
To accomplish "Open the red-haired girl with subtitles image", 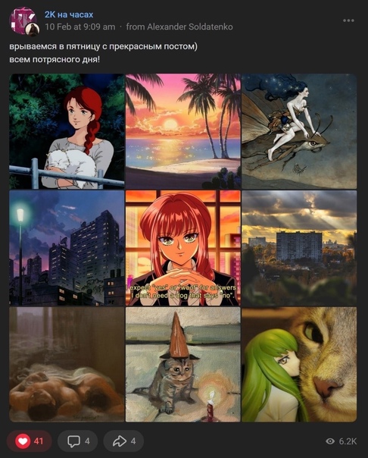I will (183, 248).
